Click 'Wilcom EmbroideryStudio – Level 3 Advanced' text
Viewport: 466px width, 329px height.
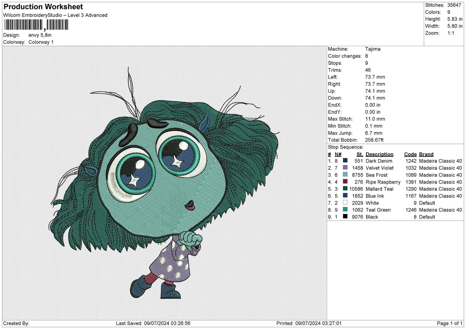55,15
